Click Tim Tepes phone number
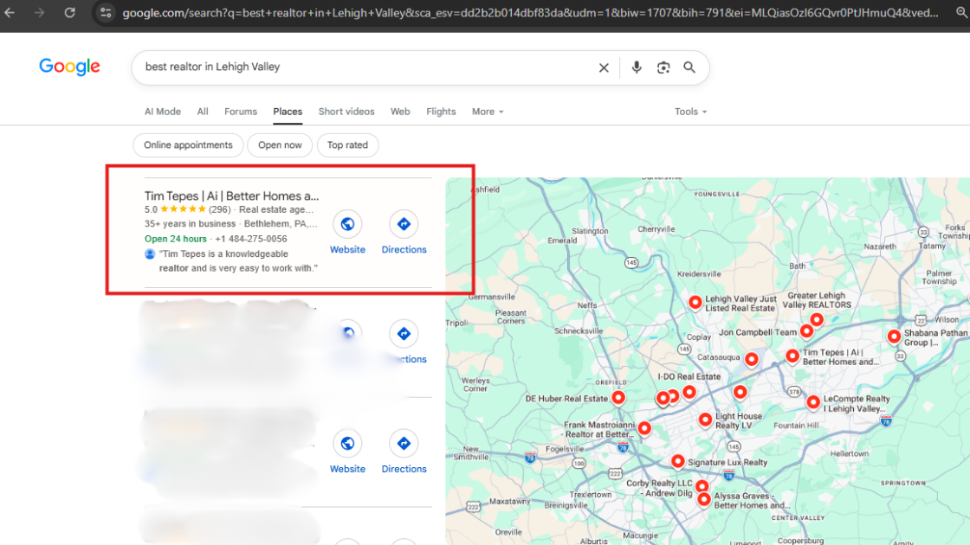Viewport: 970px width, 545px height. tap(250, 239)
